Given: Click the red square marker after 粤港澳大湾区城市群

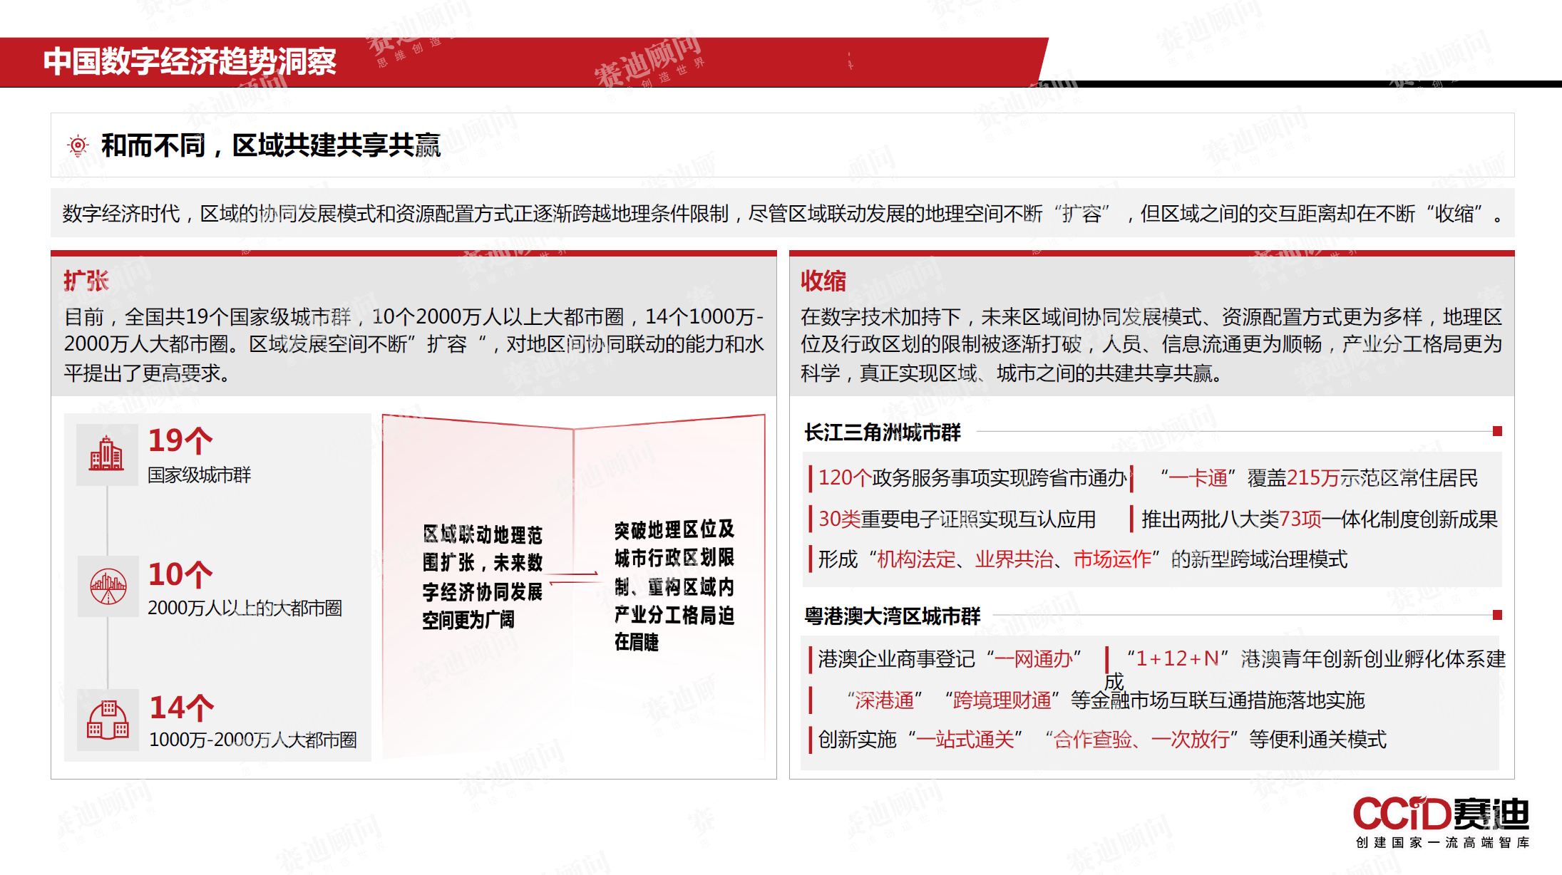Looking at the screenshot, I should pyautogui.click(x=1497, y=615).
